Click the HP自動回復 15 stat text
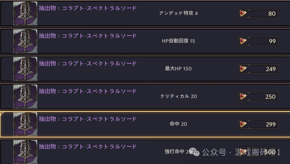The width and height of the screenshot is (290, 164). tap(178, 41)
